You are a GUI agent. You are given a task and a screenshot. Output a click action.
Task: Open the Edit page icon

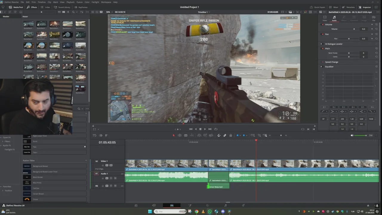(172, 205)
